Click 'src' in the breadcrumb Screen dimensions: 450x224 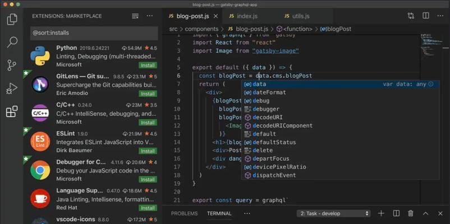click(173, 29)
